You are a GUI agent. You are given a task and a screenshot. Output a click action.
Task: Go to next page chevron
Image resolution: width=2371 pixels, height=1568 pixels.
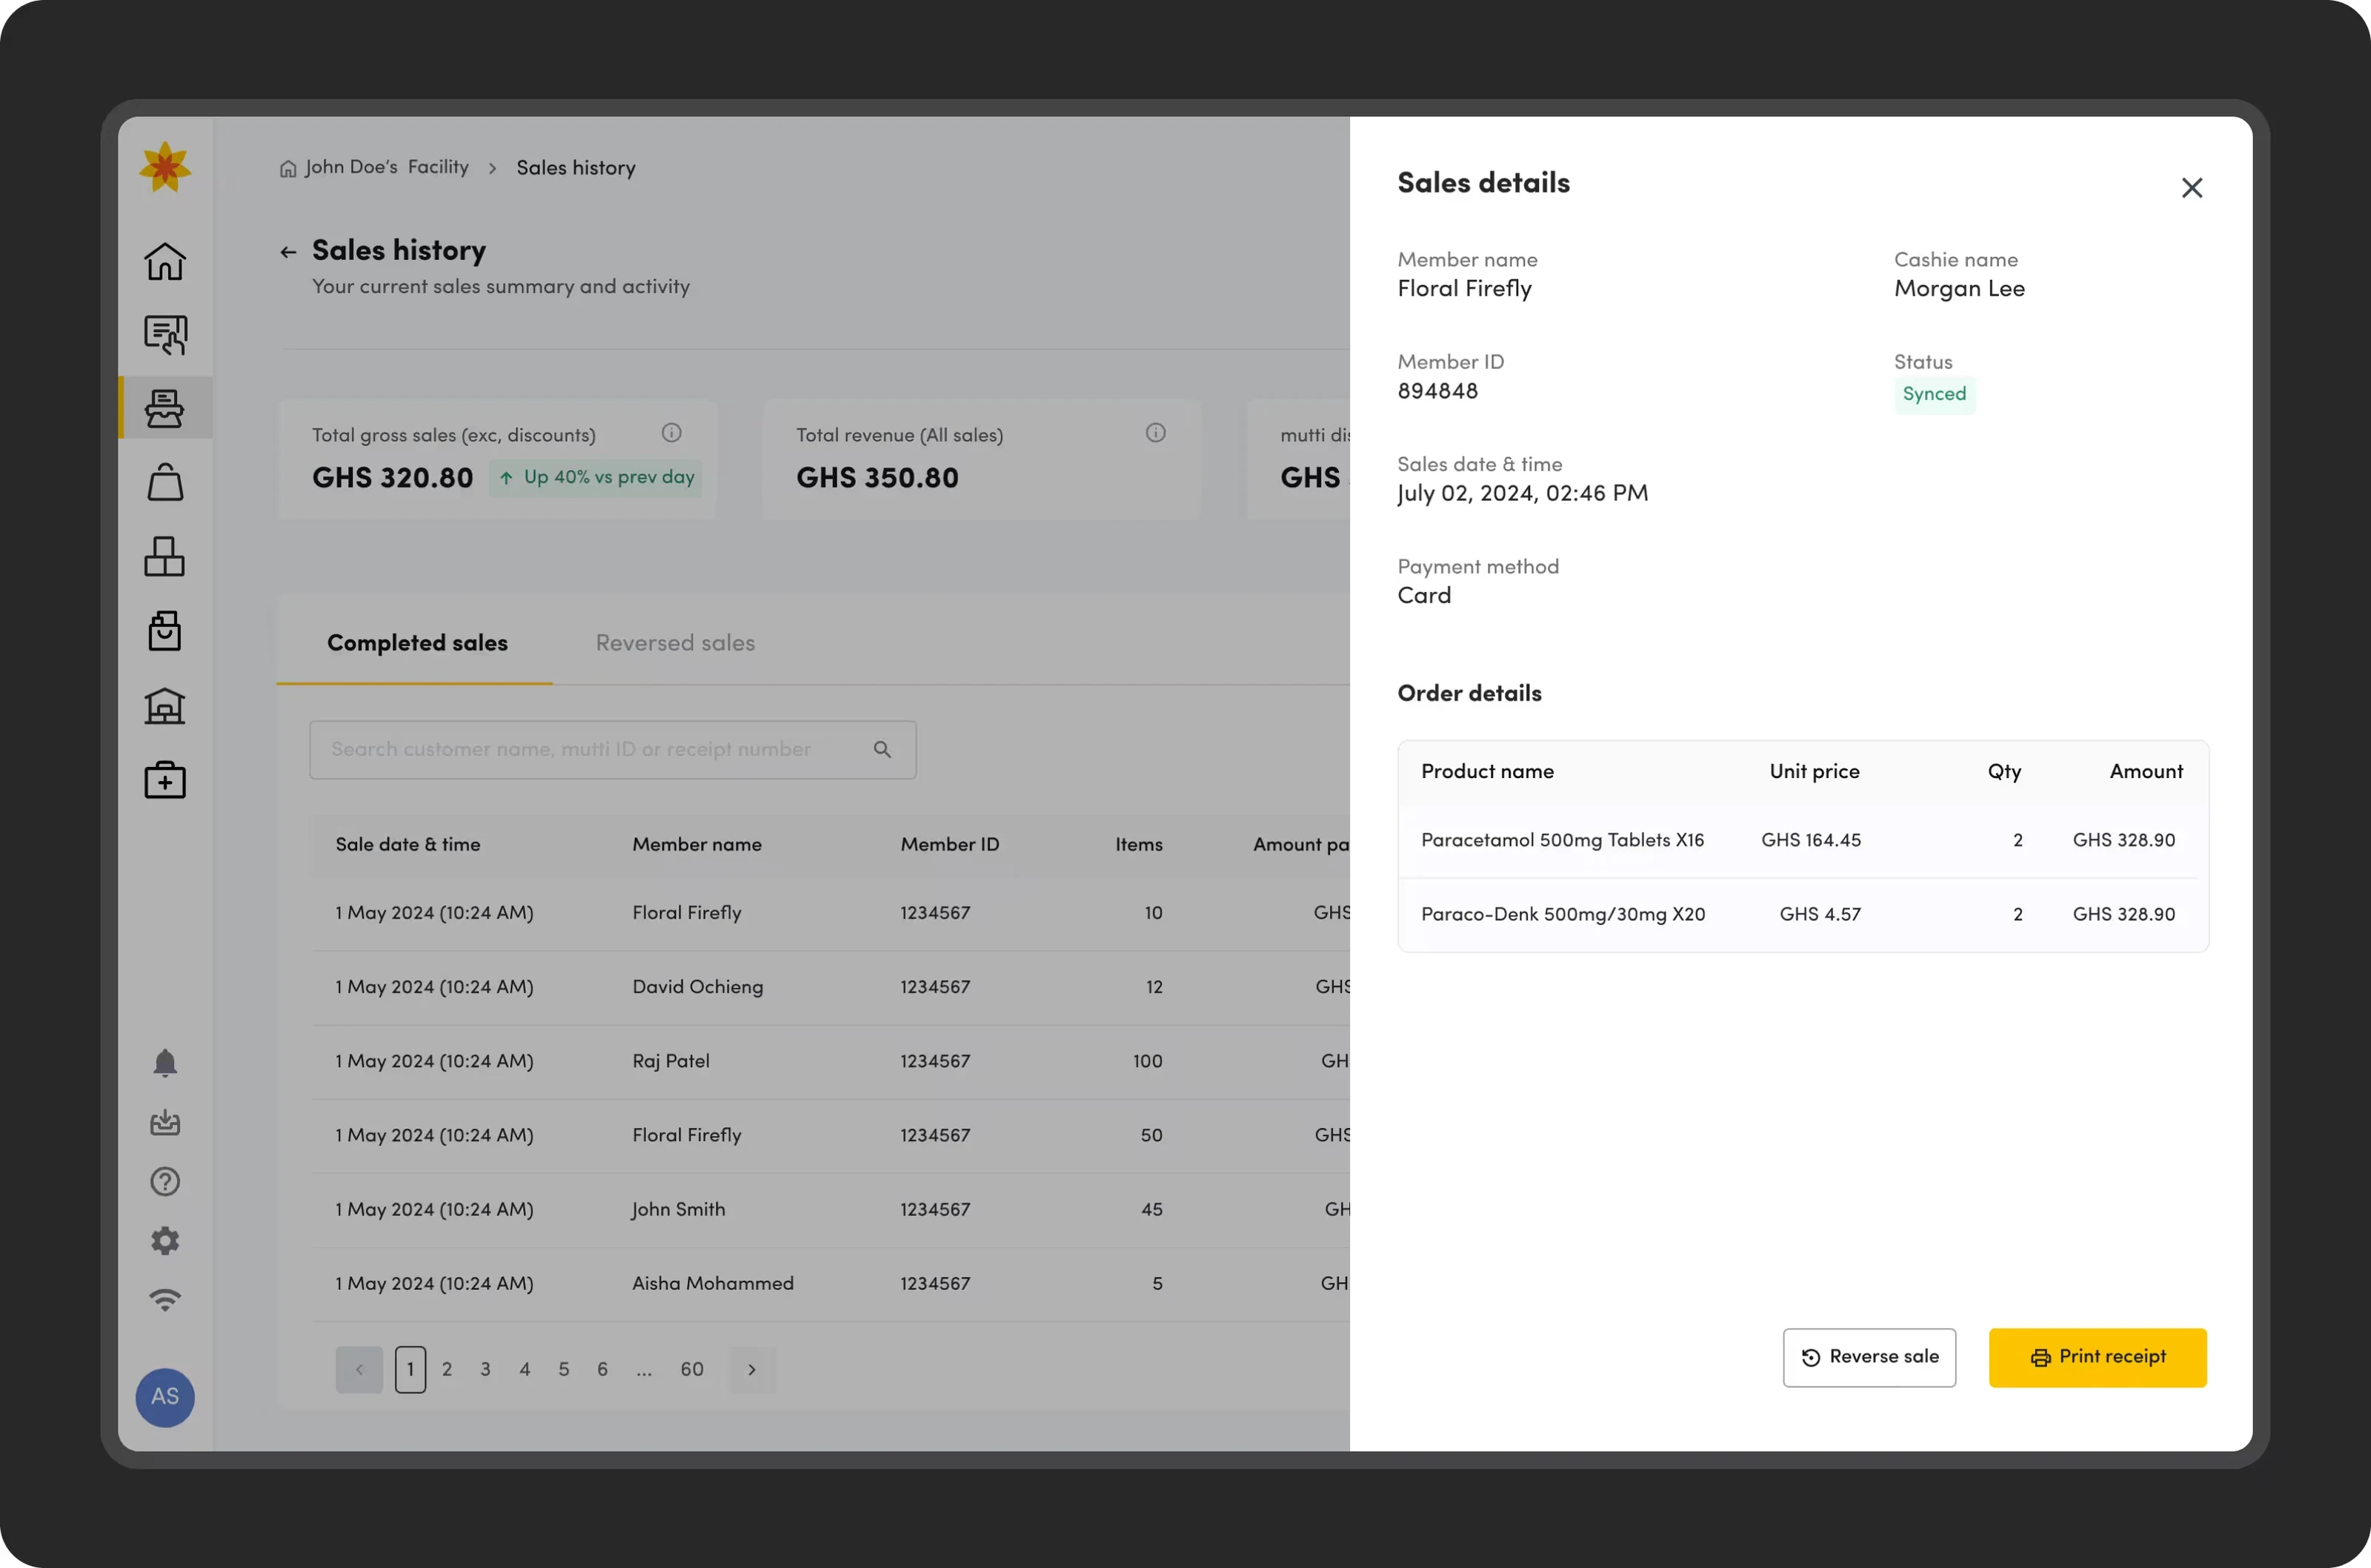tap(753, 1370)
